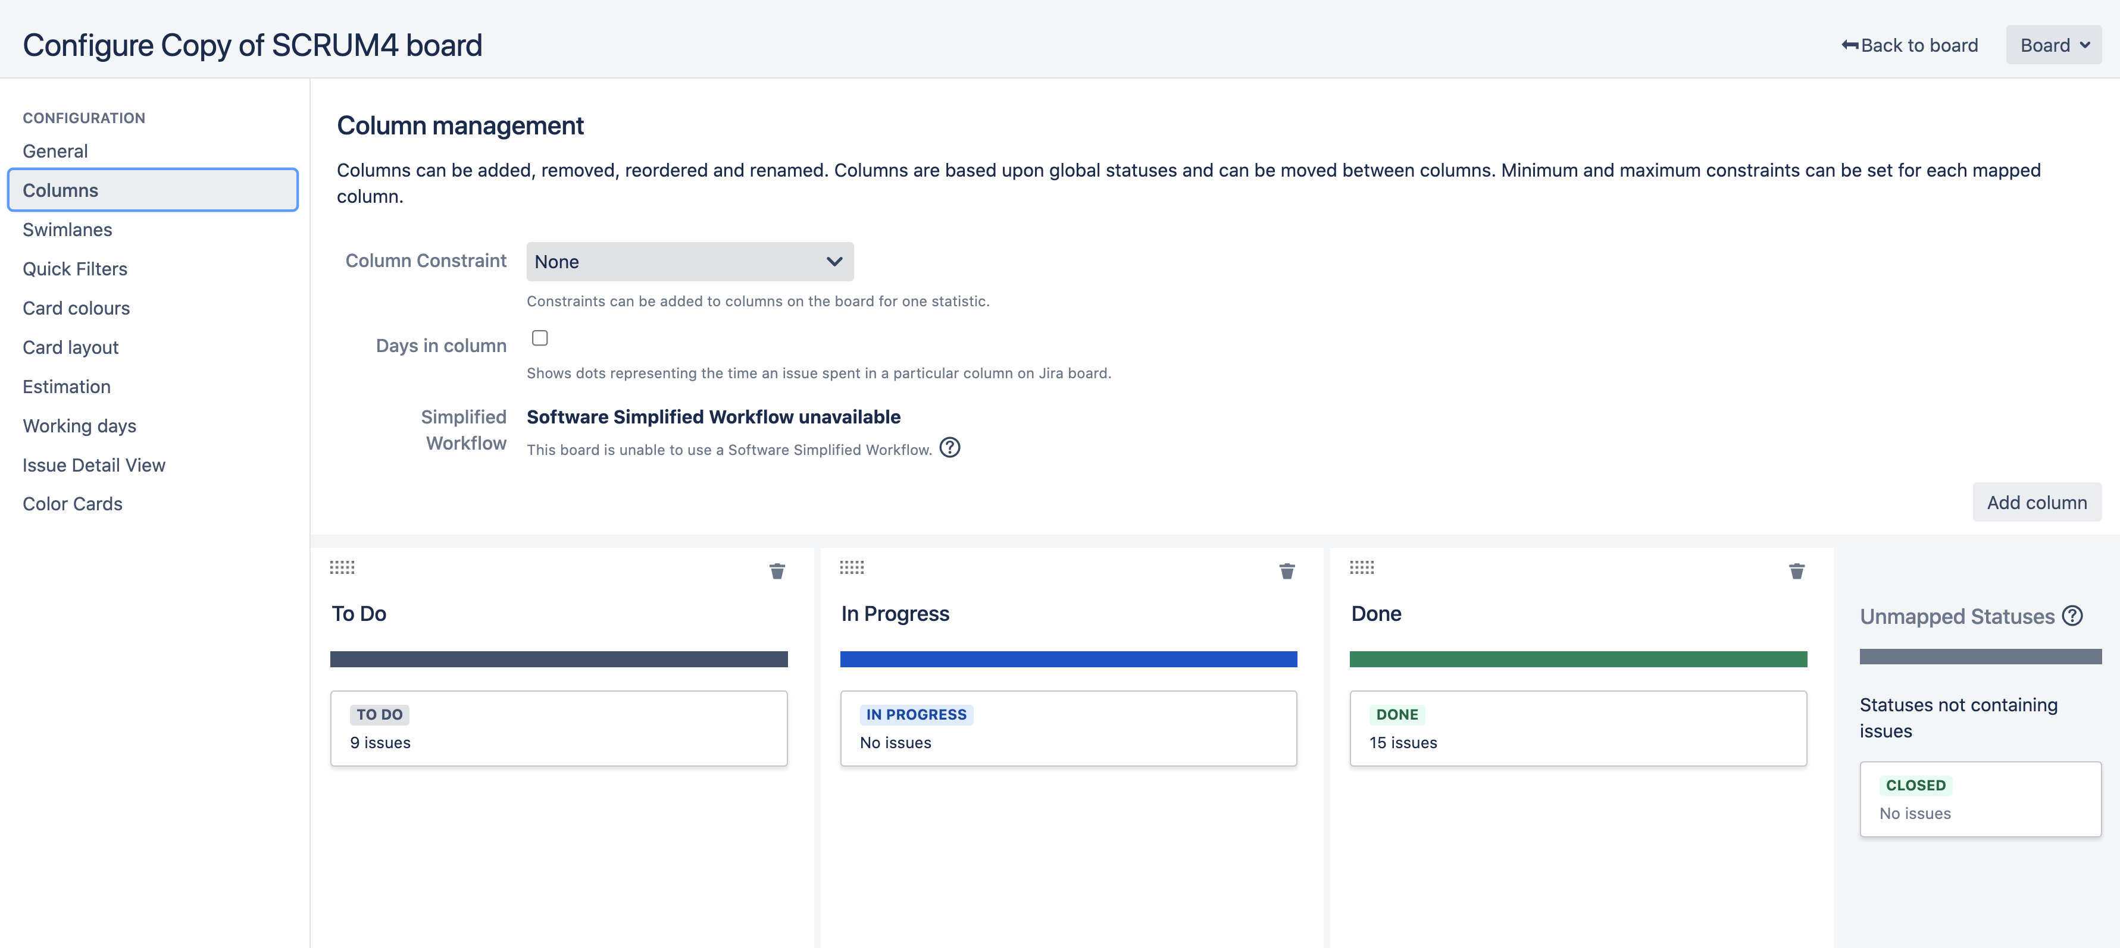Click Back to board link

(1909, 45)
